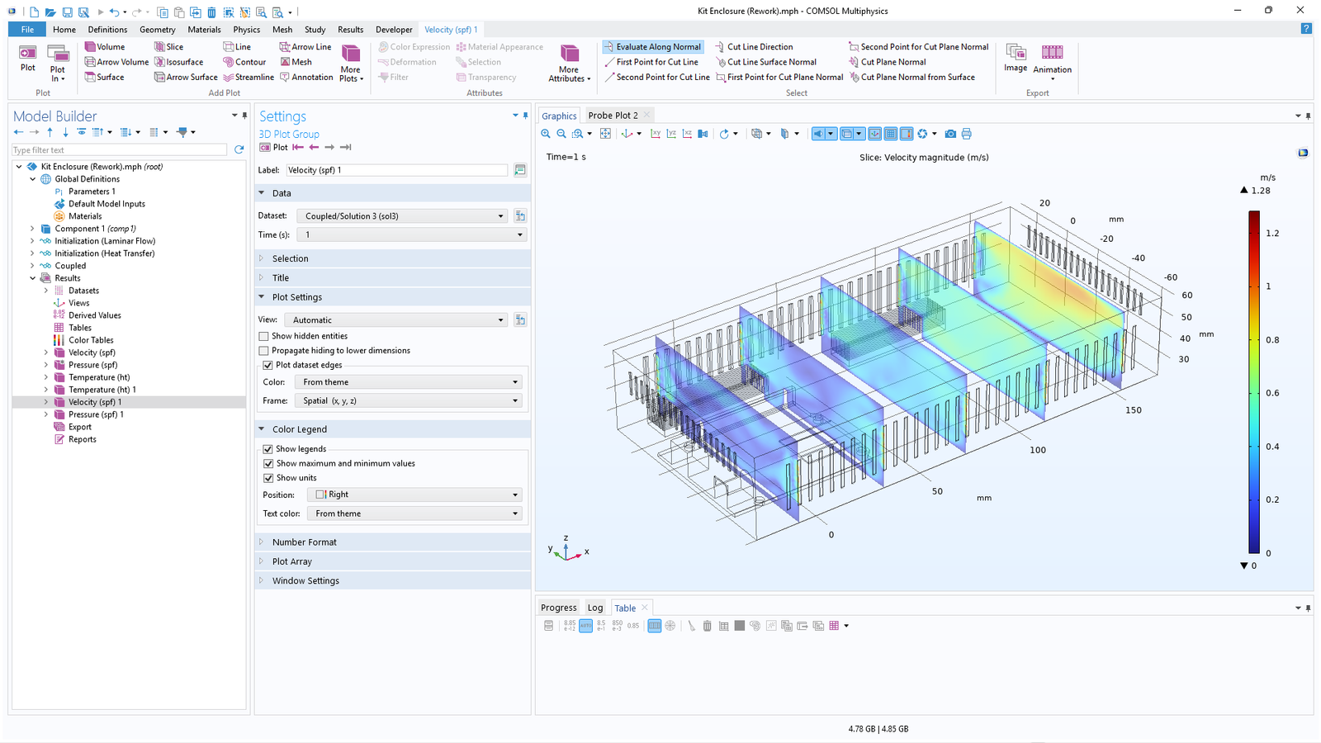Open the legend Position dropdown

coord(414,495)
